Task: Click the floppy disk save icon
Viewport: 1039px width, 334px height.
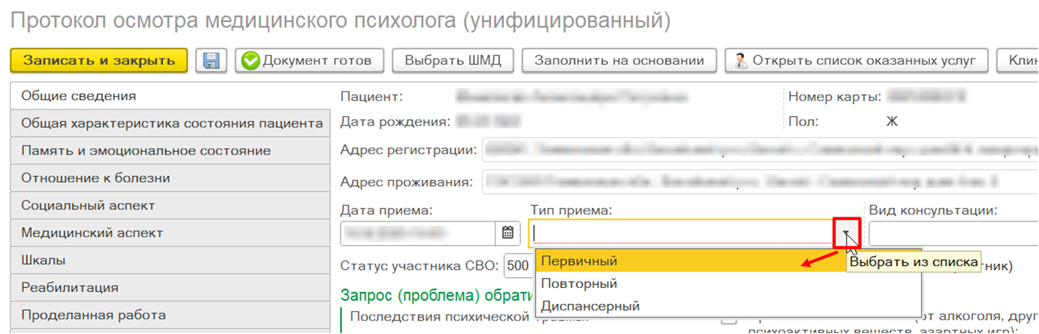Action: (x=211, y=61)
